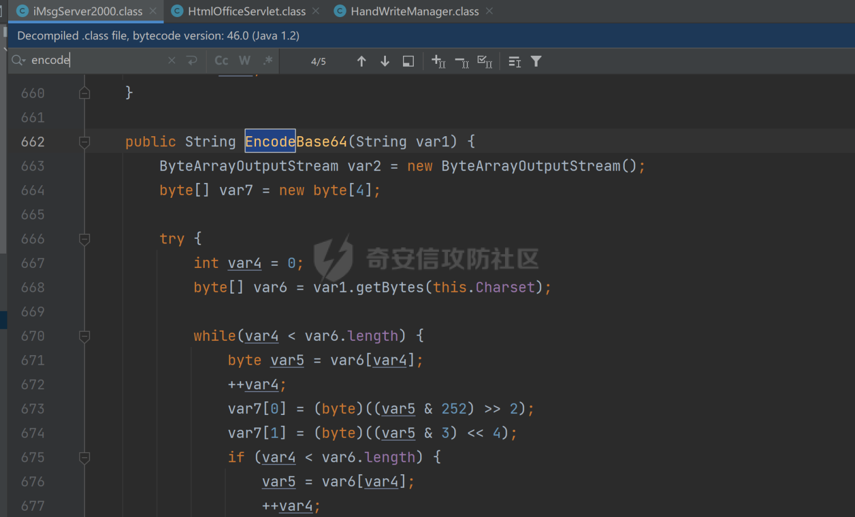Clear the encode search text

point(172,60)
